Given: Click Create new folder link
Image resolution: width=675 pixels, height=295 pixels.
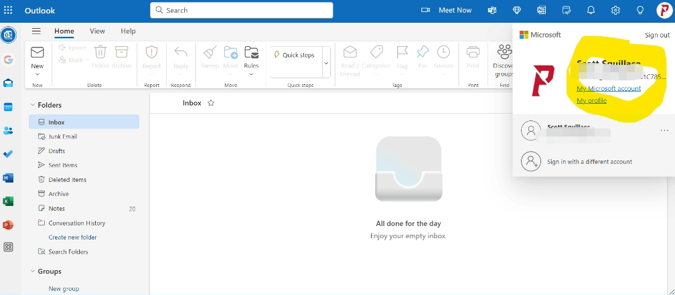Looking at the screenshot, I should pos(73,237).
